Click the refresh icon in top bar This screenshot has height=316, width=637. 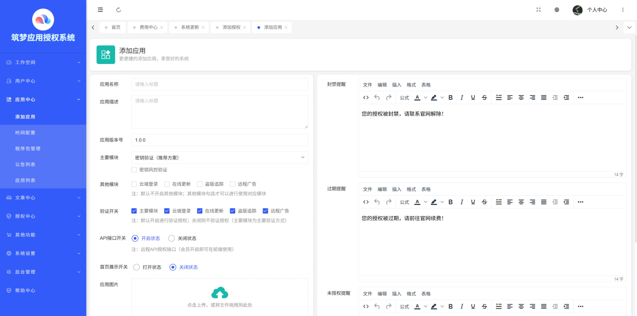tap(119, 10)
